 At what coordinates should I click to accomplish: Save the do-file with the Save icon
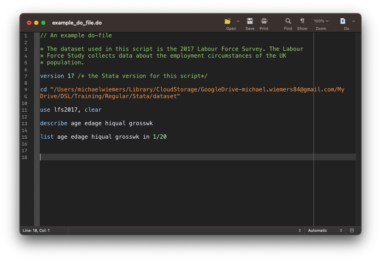point(250,21)
